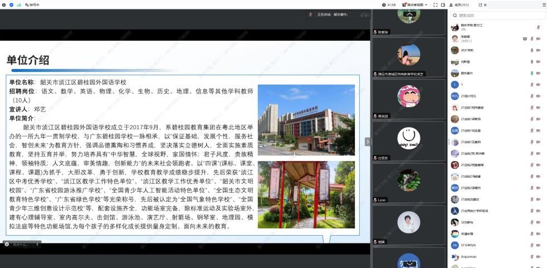Select the pink cartoon avatar video tile

409,99
